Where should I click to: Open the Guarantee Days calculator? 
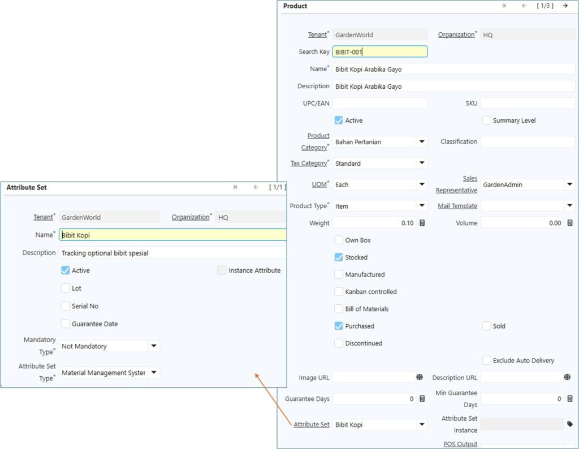tap(422, 399)
